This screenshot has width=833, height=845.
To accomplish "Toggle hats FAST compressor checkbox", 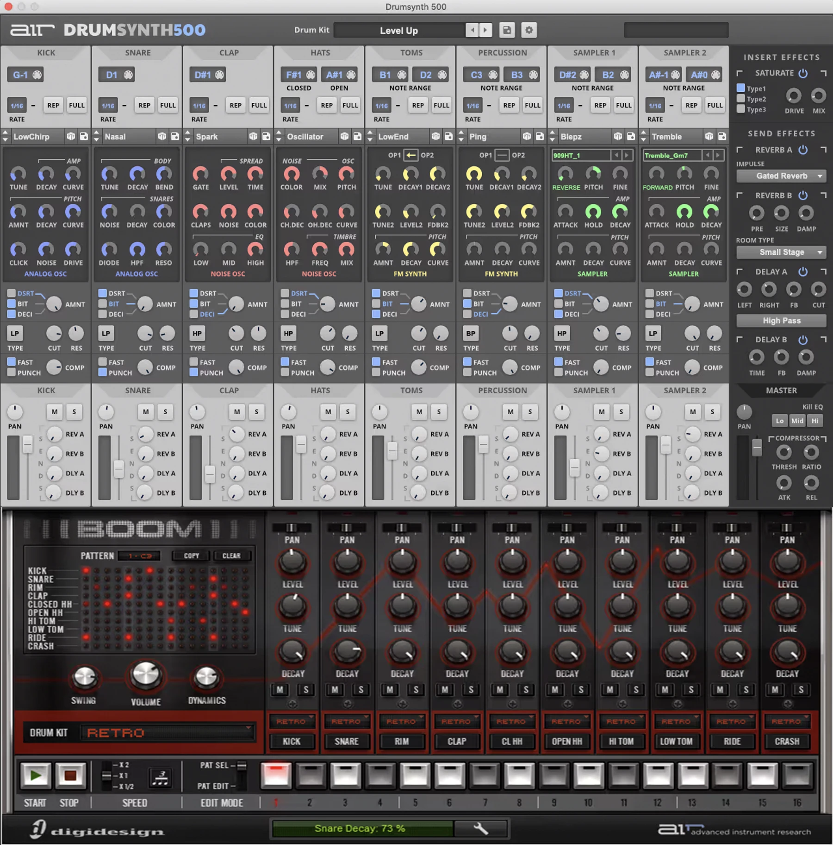I will click(285, 362).
